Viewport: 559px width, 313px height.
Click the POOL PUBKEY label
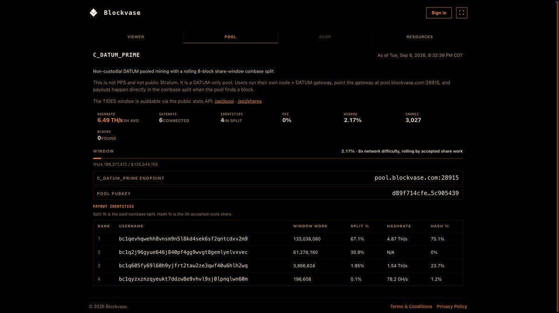[x=114, y=194]
